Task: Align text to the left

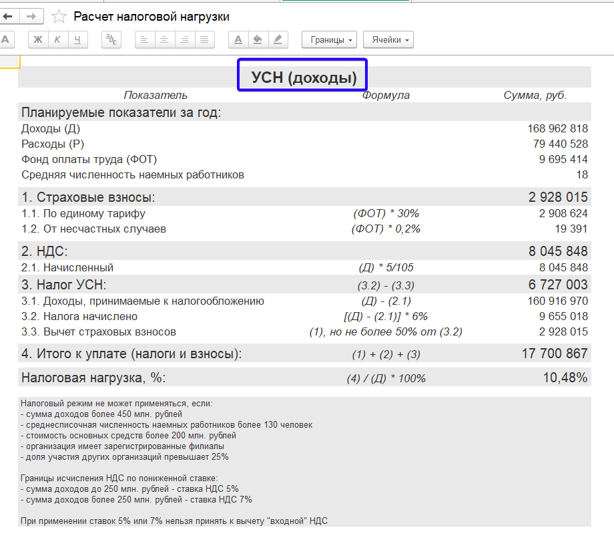Action: 145,39
